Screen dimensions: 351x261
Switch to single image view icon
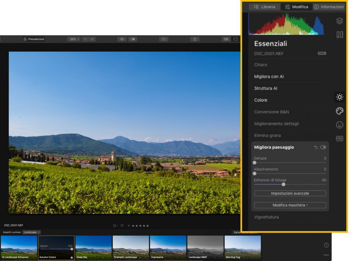(235, 39)
